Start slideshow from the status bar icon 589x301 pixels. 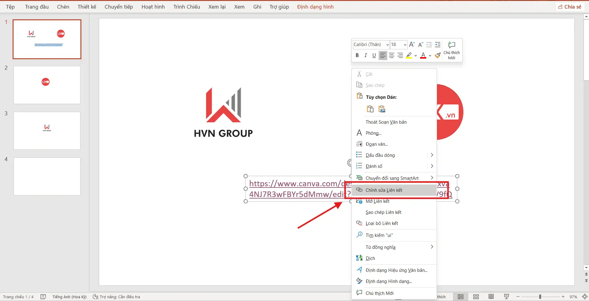tap(506, 296)
